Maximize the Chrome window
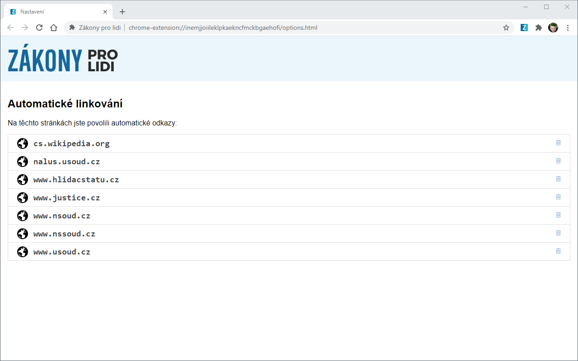 pyautogui.click(x=546, y=7)
